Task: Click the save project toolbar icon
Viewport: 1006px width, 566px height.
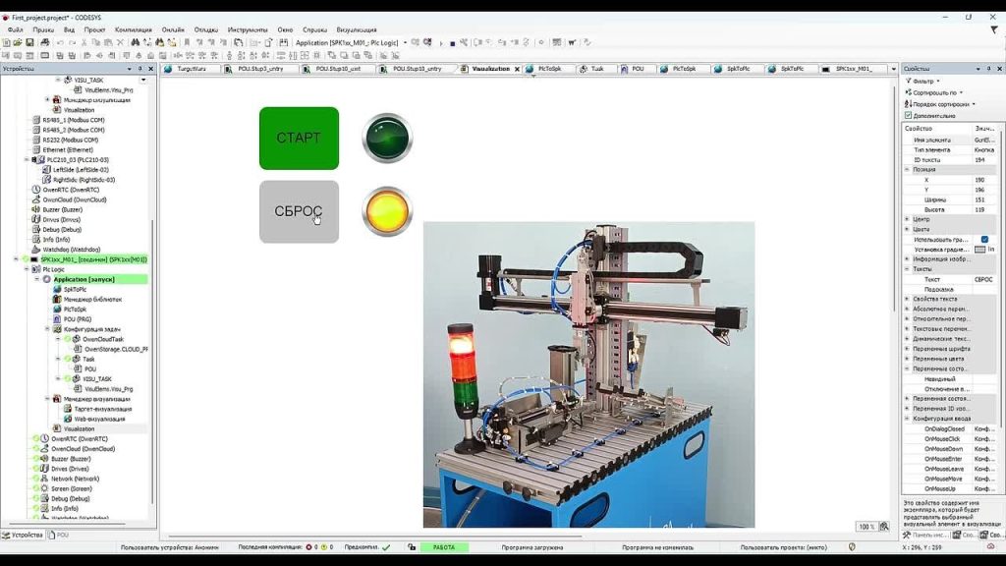Action: 29,42
